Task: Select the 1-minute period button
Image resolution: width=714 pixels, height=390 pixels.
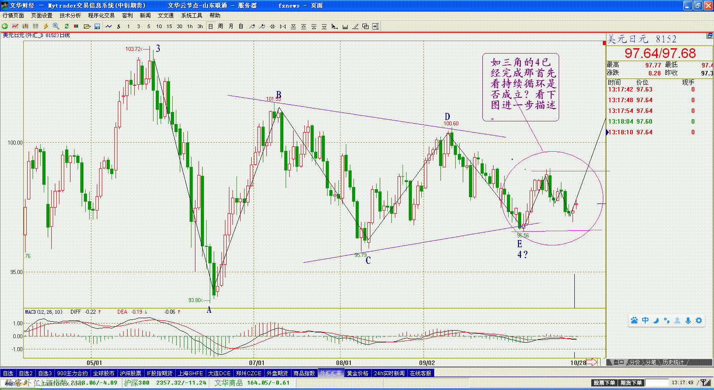Action: (129, 26)
